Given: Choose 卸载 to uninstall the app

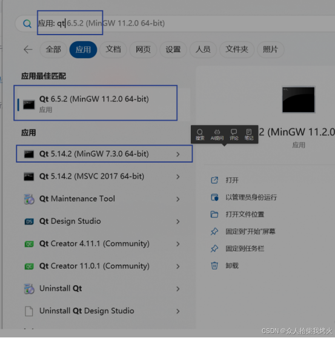Looking at the screenshot, I should pos(232,266).
